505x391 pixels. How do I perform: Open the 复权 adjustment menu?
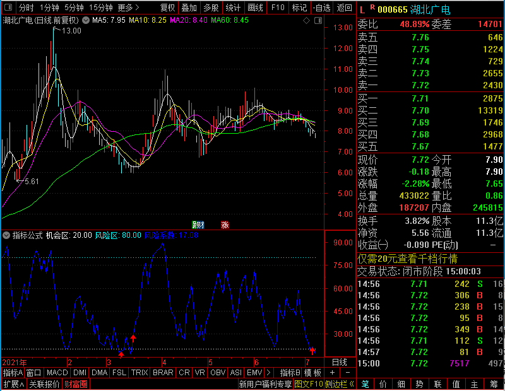pos(167,8)
